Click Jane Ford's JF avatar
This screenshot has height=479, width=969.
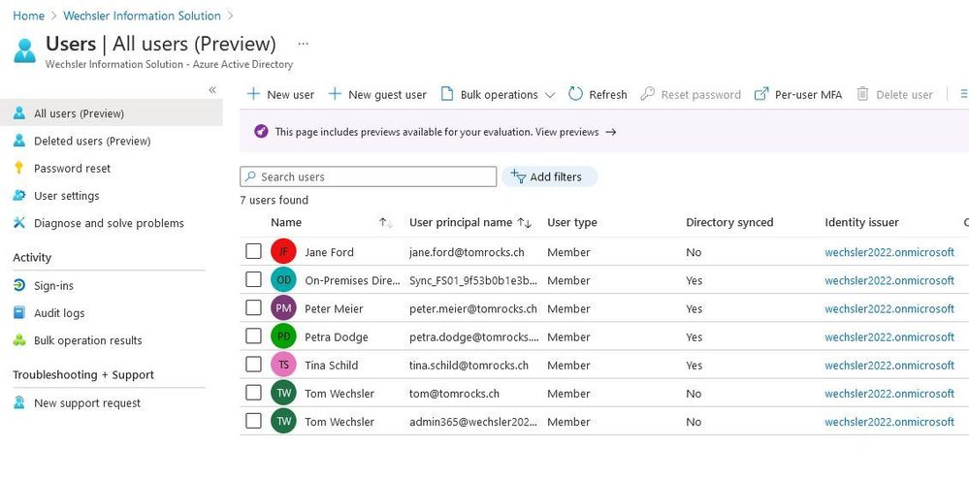click(283, 252)
